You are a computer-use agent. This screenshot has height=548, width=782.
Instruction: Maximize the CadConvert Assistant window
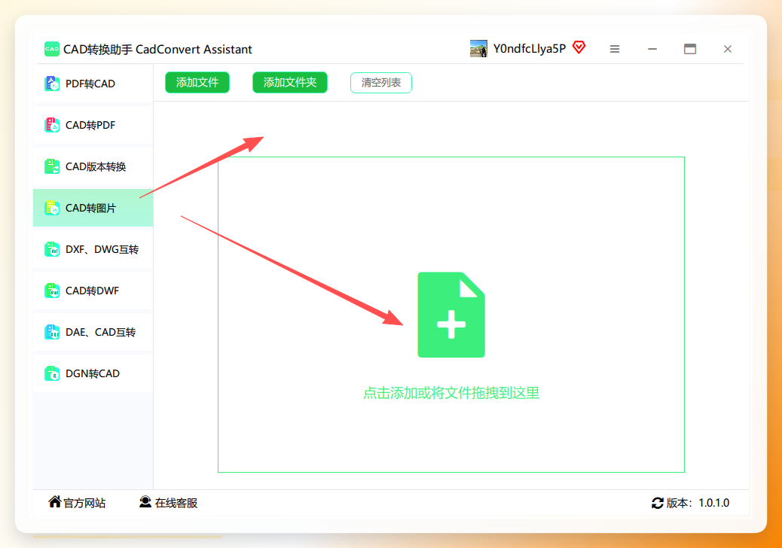tap(690, 49)
